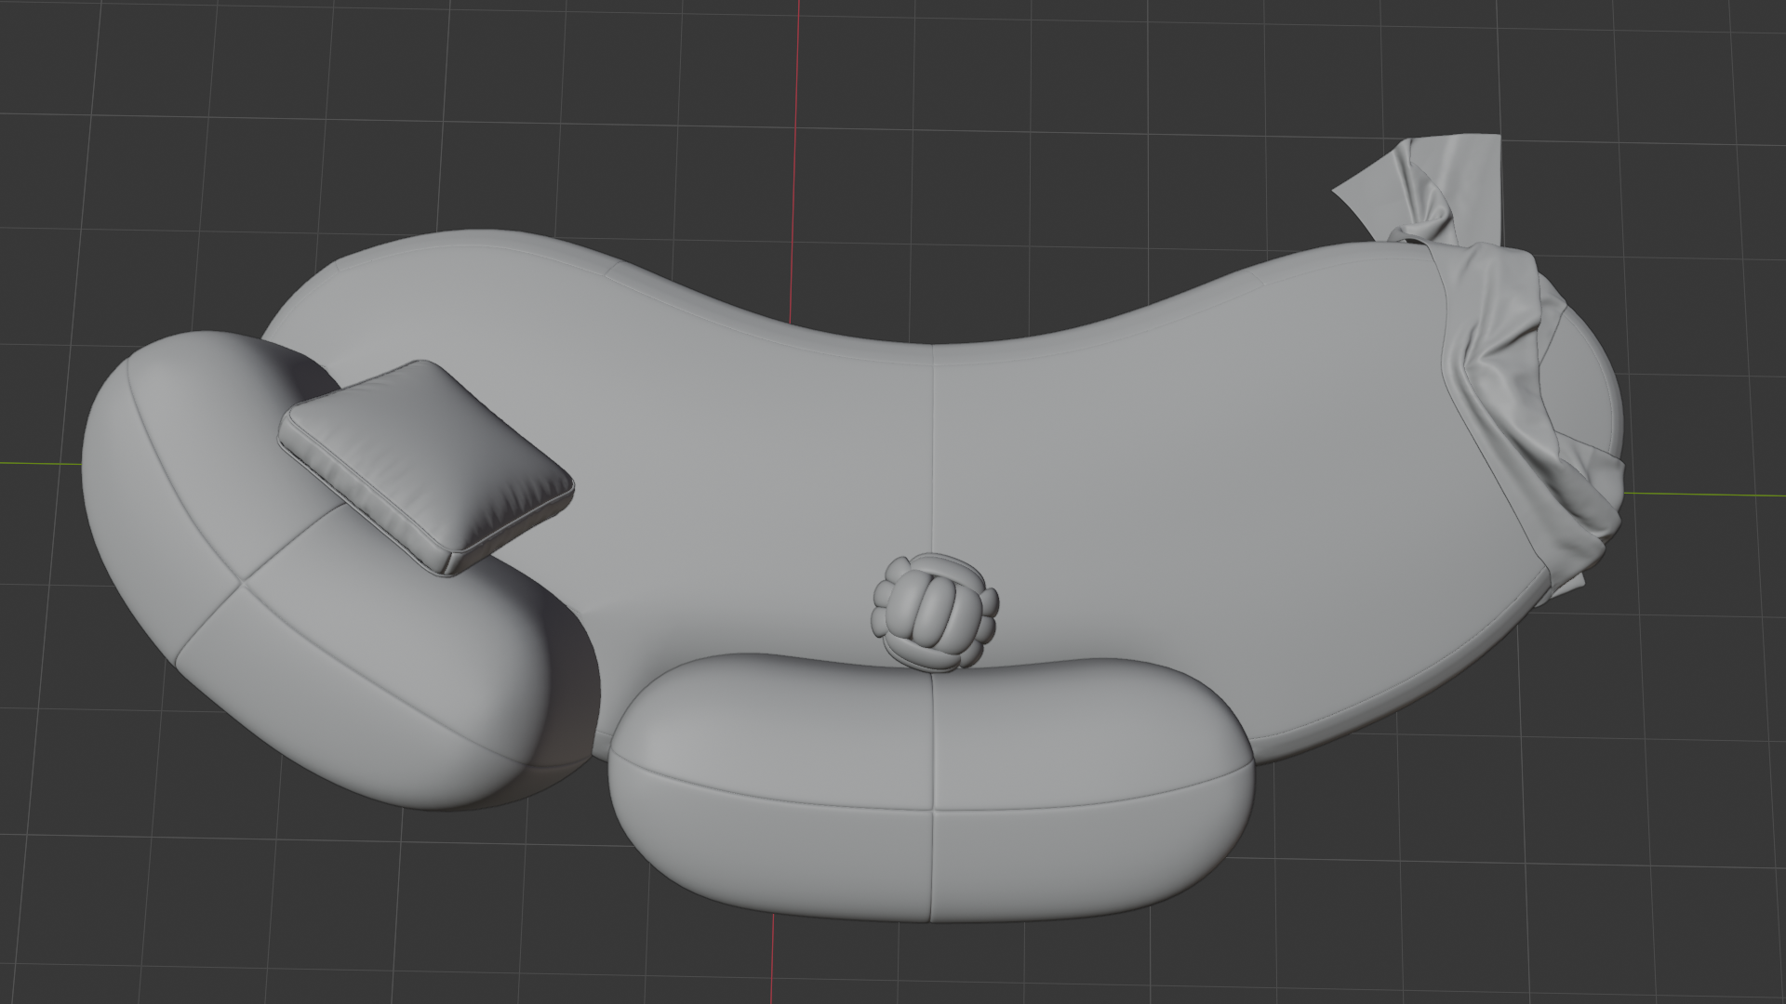Select the square throw pillow object
Image resolution: width=1786 pixels, height=1004 pixels.
coord(427,468)
